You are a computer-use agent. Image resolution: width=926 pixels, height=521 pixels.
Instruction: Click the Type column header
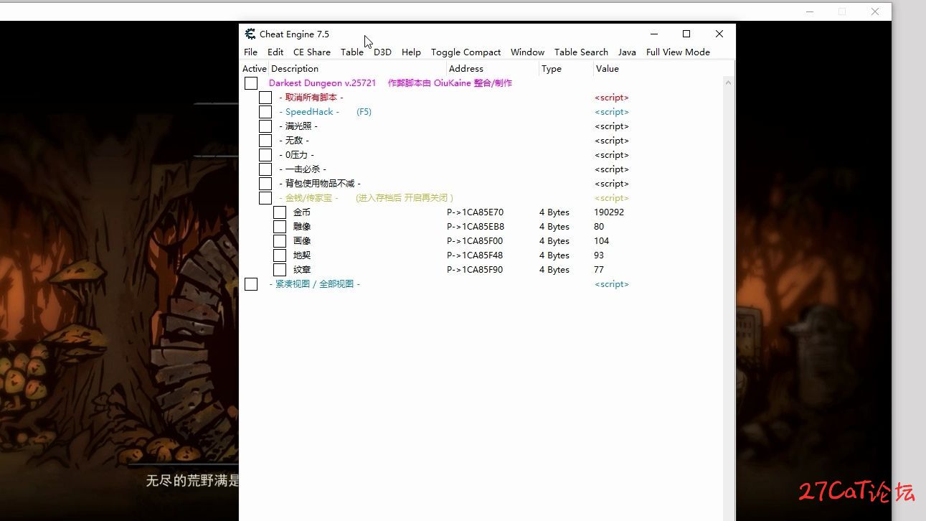point(566,69)
